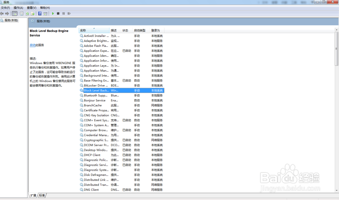
Task: Select Distributed Transaction Coordinator row
Action: [x=121, y=185]
